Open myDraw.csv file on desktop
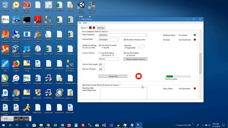The height and width of the screenshot is (128, 228). (59, 50)
